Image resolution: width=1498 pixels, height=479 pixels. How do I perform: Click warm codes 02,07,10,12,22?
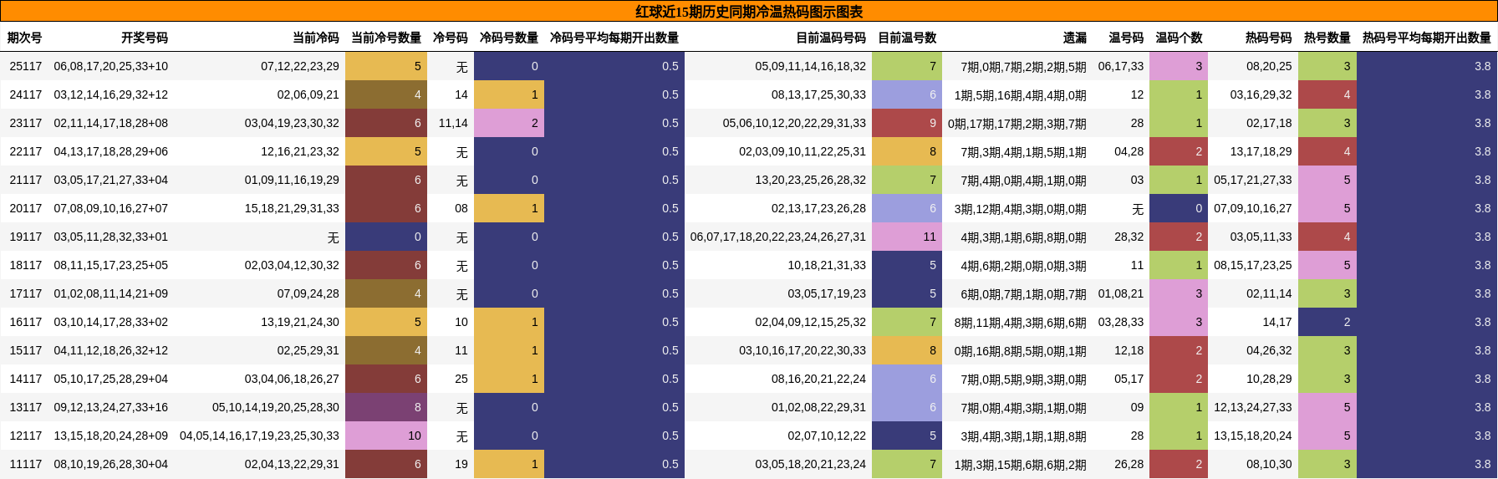(827, 436)
